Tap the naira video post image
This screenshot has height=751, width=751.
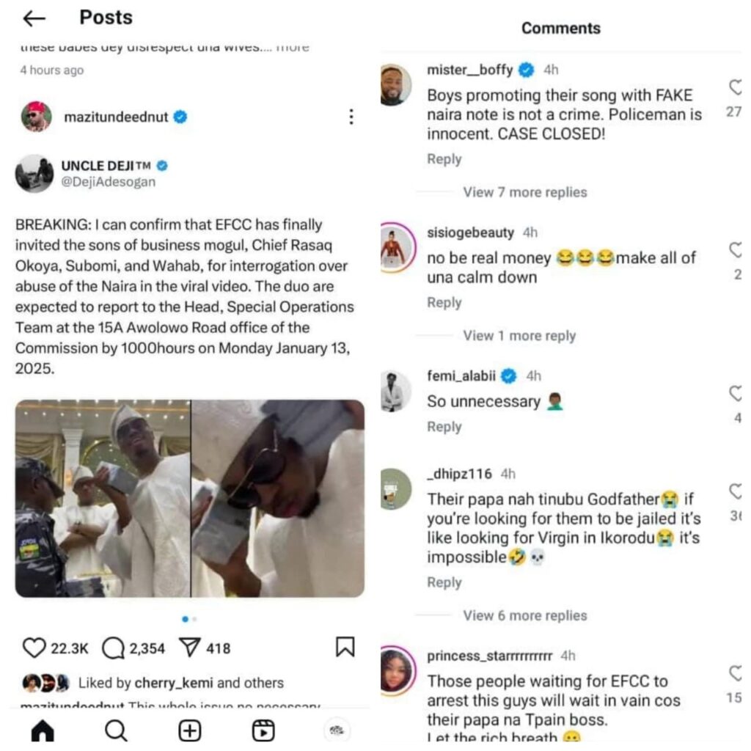tap(189, 498)
